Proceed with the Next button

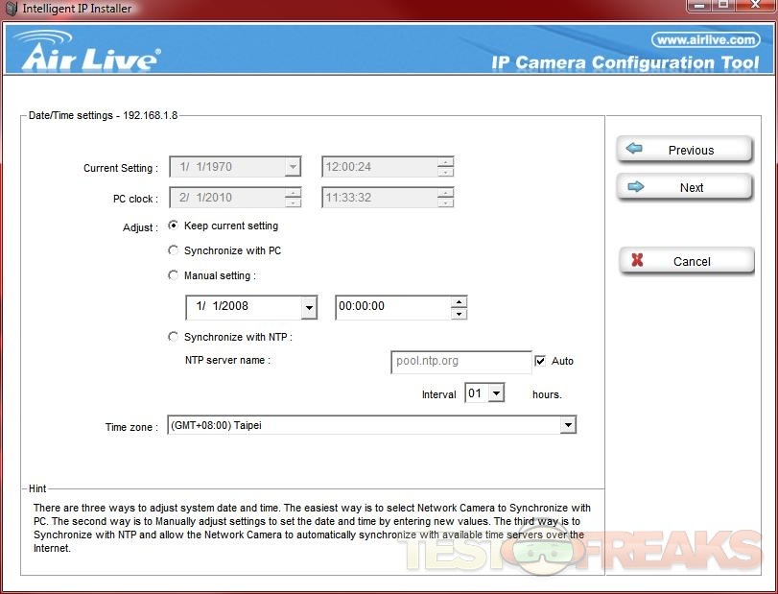pyautogui.click(x=684, y=187)
